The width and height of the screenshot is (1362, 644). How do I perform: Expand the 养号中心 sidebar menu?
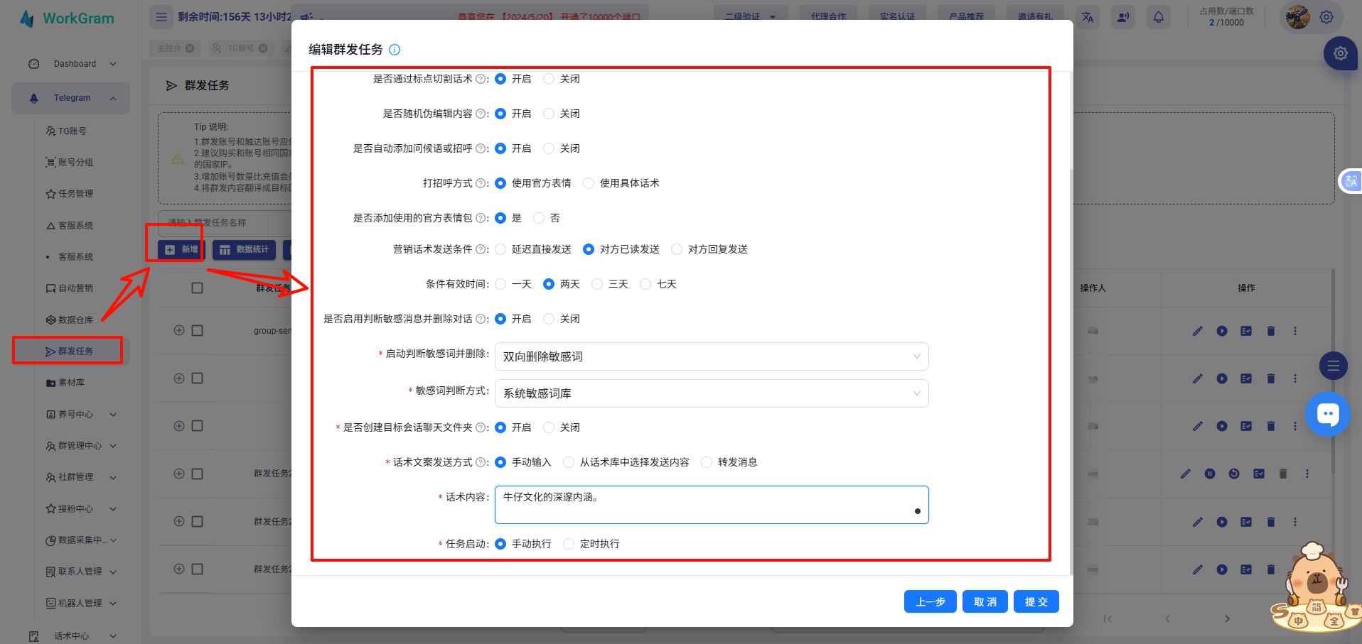[x=80, y=414]
